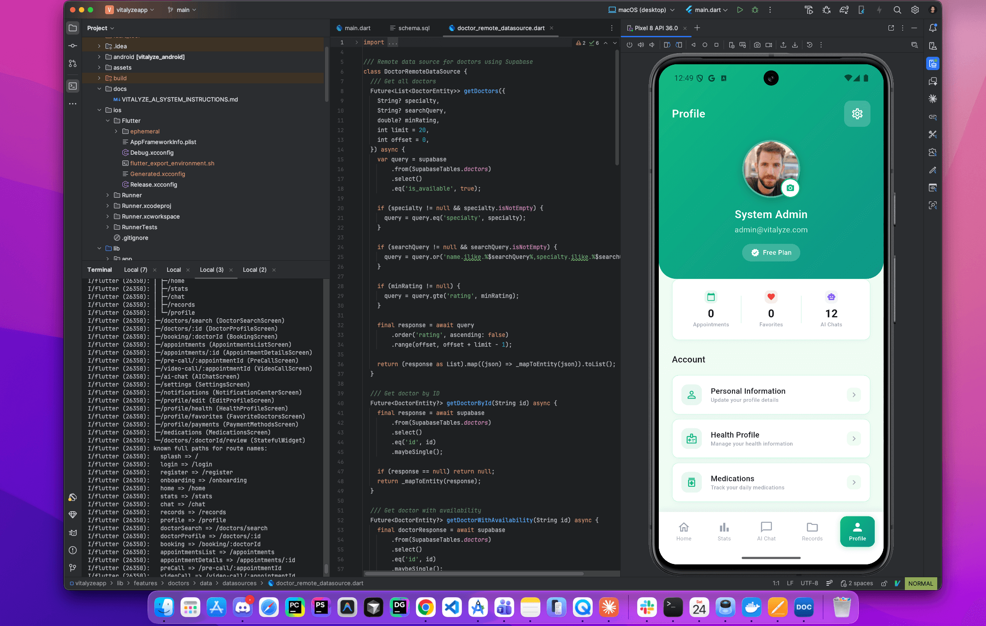Tap the Free Plan button in the app

[x=771, y=252]
